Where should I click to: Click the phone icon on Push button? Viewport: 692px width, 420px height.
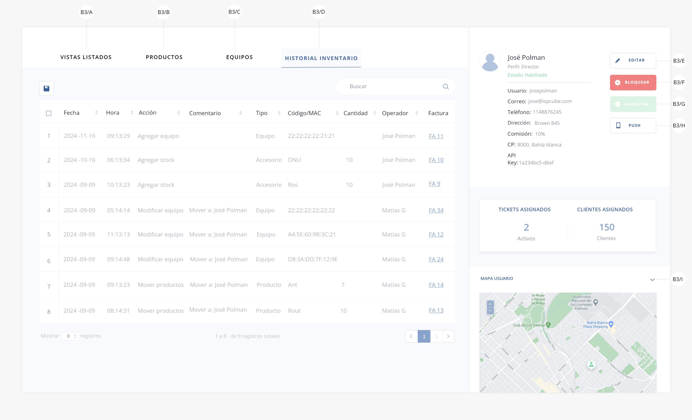click(x=618, y=125)
